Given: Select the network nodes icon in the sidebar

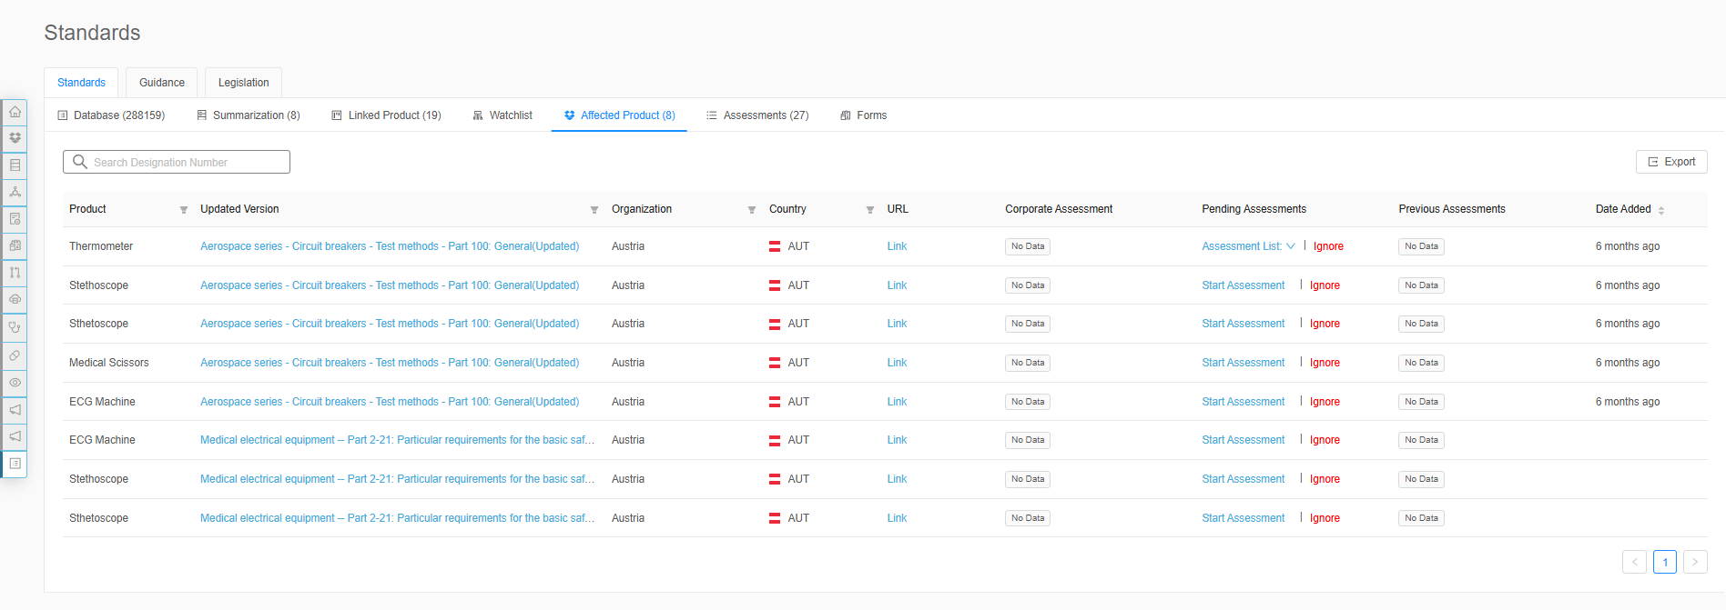Looking at the screenshot, I should 15,192.
